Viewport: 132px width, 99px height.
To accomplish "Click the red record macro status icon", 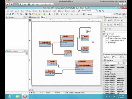I will tap(32, 93).
